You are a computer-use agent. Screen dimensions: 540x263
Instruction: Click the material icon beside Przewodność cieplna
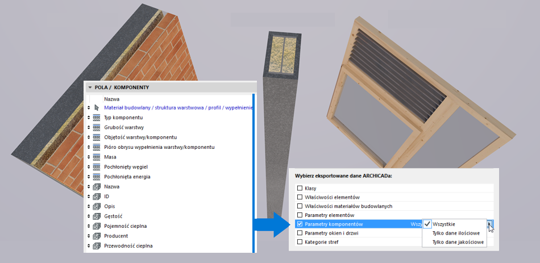[97, 246]
